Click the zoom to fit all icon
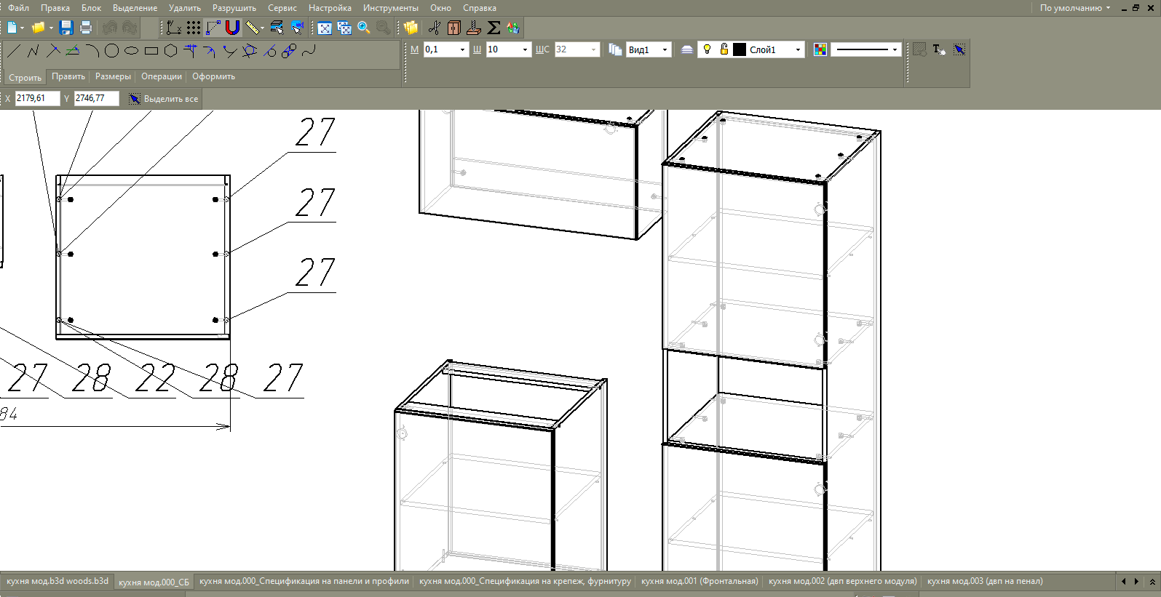 coord(325,28)
